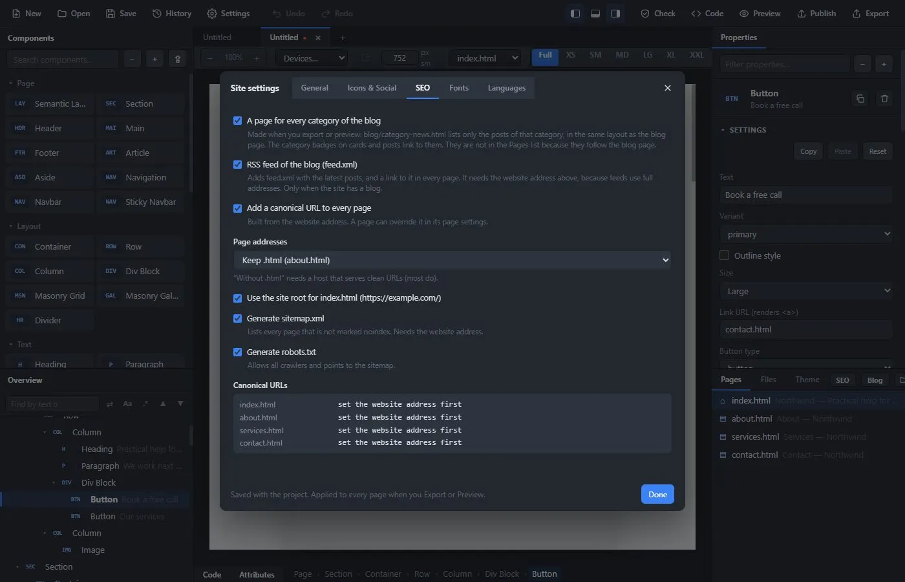Open the index.html page selector dropdown
Viewport: 905px width, 582px height.
pyautogui.click(x=485, y=58)
